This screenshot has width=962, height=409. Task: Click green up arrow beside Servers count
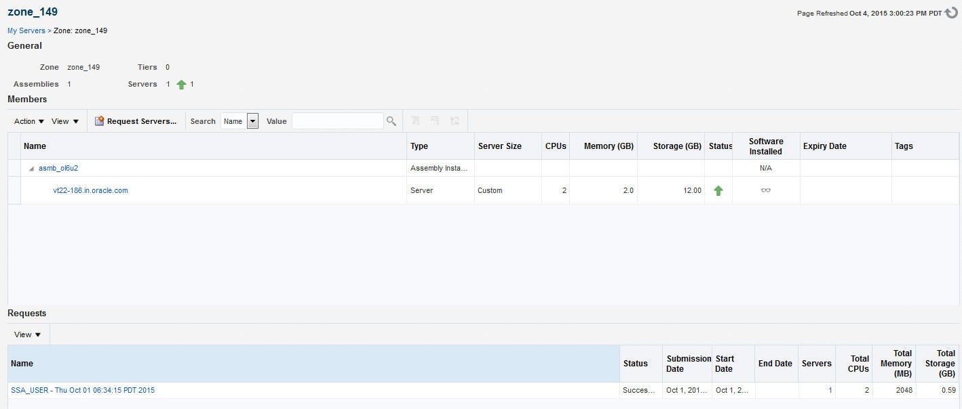pos(181,85)
